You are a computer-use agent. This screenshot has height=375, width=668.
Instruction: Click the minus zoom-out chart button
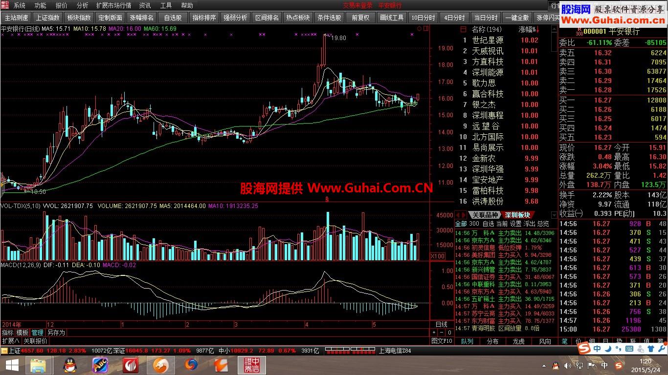click(441, 333)
